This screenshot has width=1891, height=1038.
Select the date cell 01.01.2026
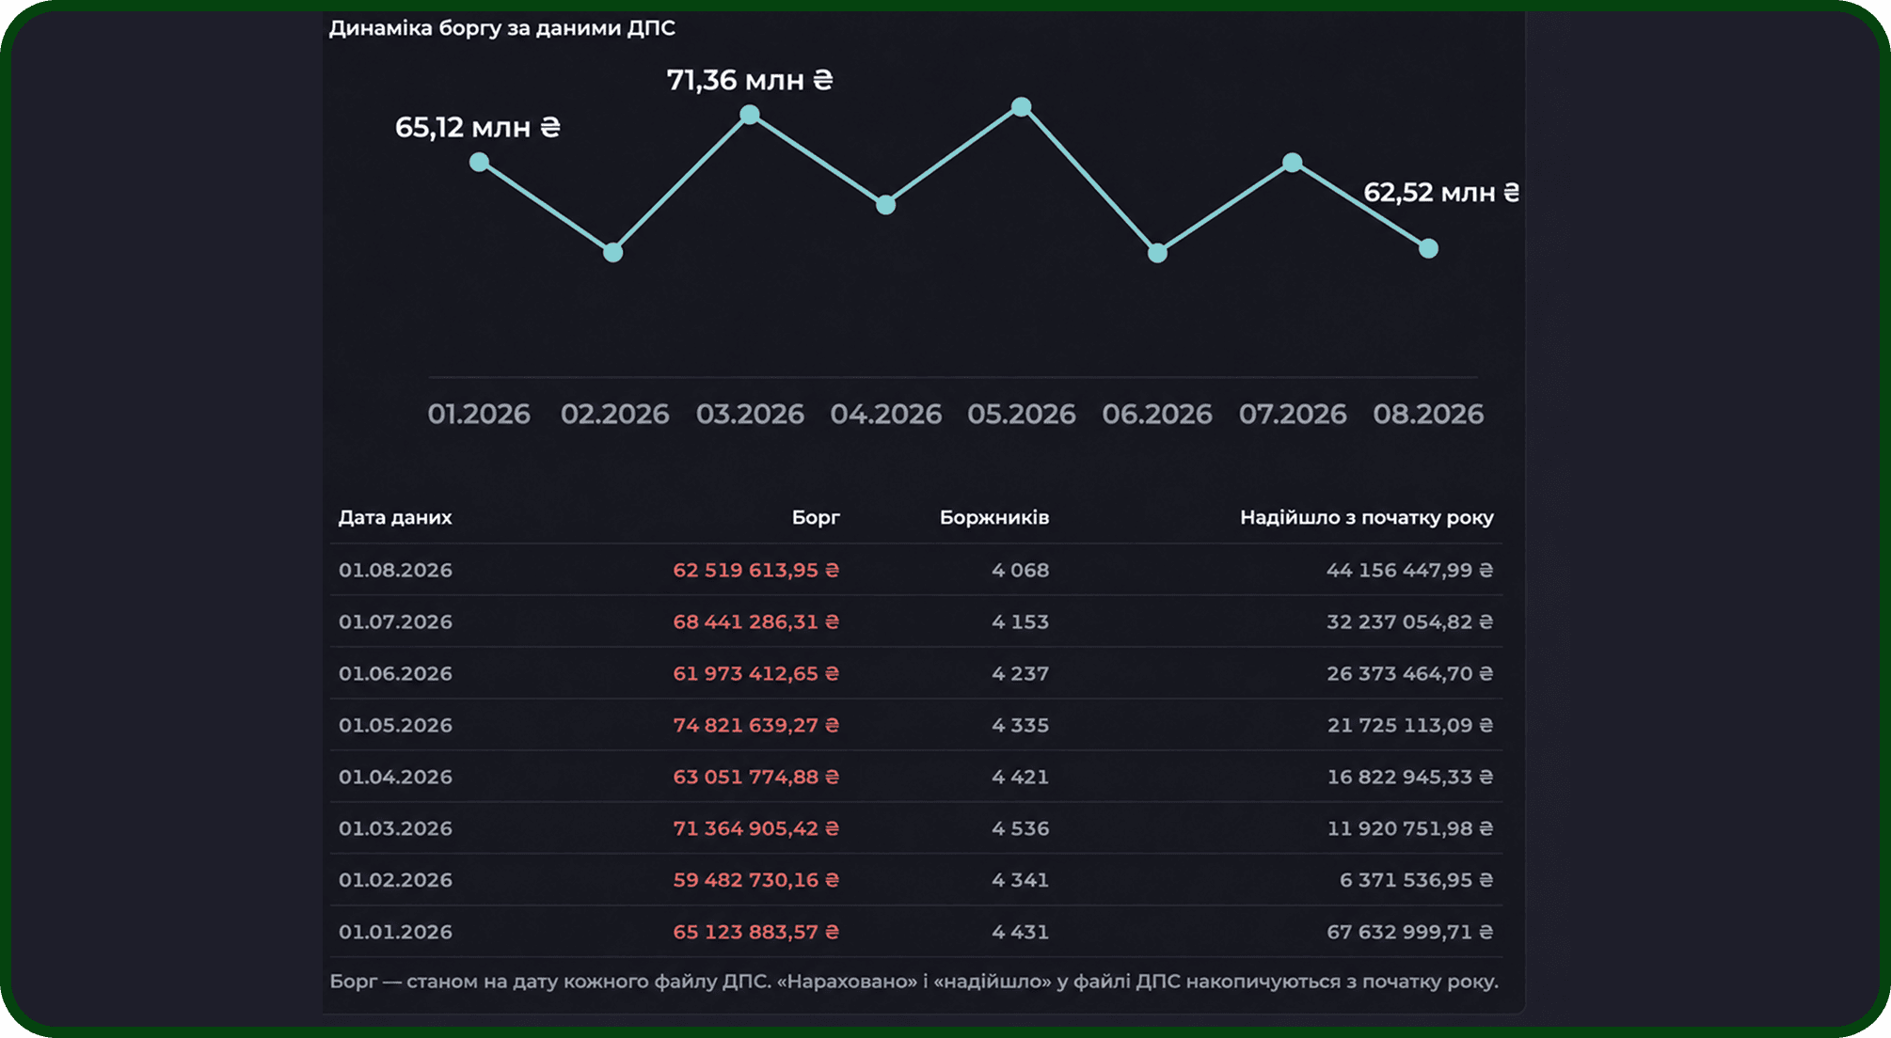(395, 932)
